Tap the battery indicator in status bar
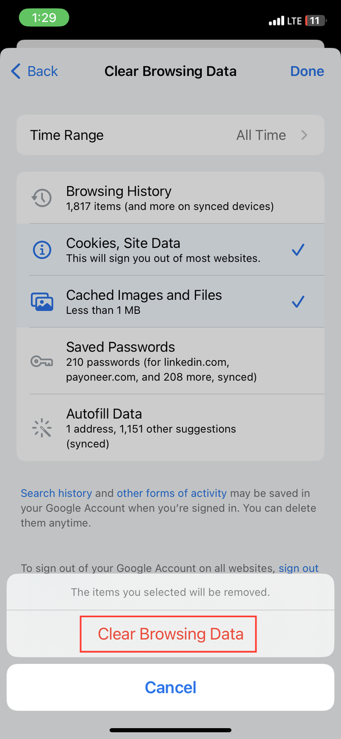The image size is (341, 739). point(315,21)
